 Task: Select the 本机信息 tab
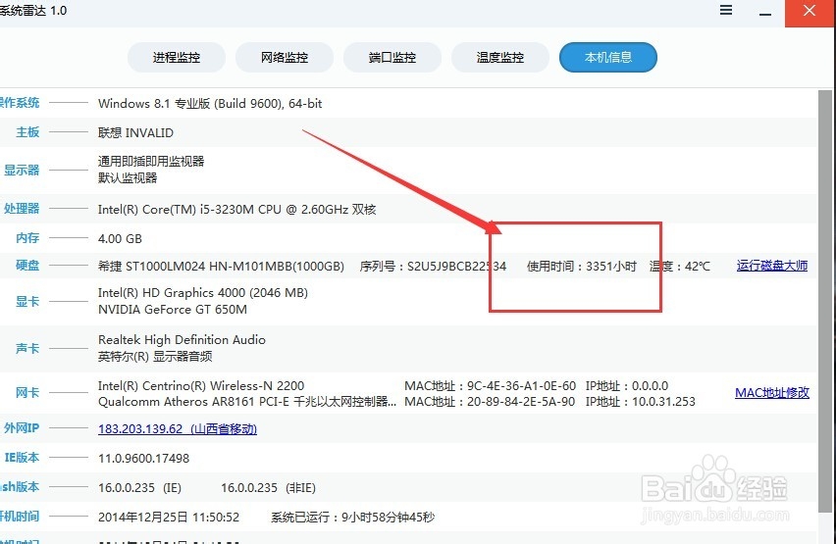point(608,58)
